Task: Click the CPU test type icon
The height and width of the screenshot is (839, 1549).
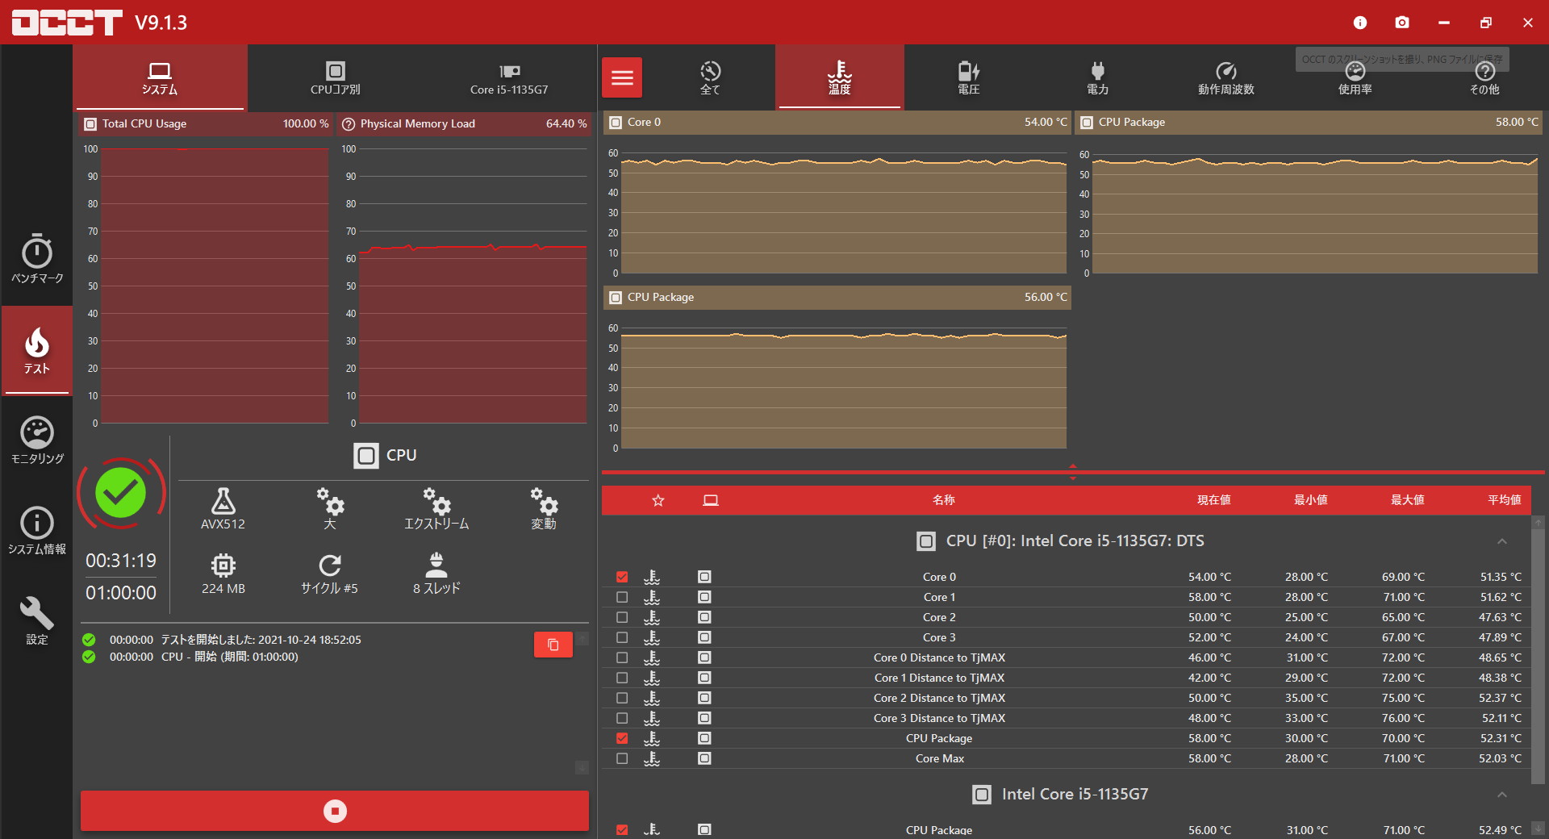Action: point(366,456)
